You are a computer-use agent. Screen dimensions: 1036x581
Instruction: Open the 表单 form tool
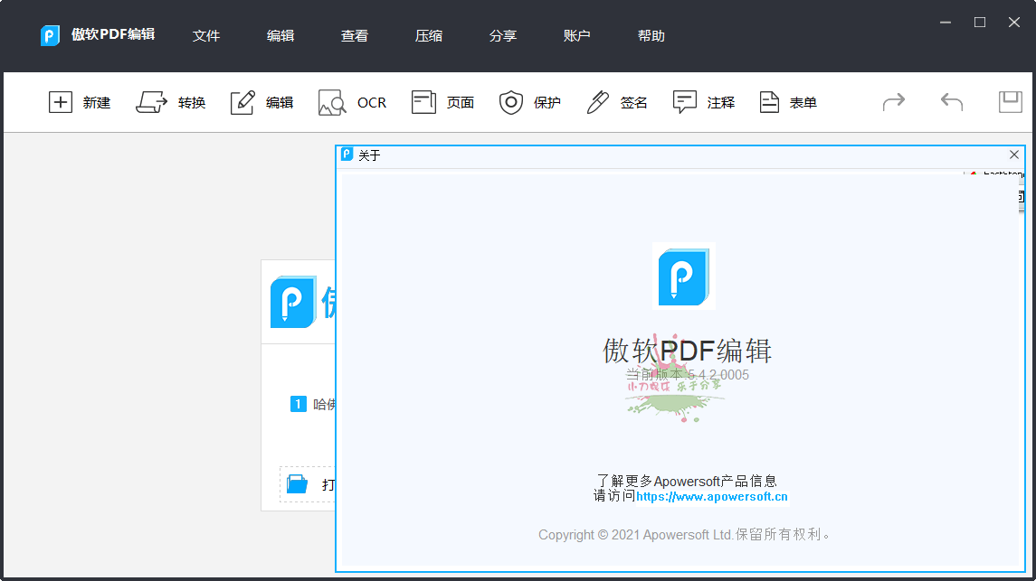click(x=788, y=102)
